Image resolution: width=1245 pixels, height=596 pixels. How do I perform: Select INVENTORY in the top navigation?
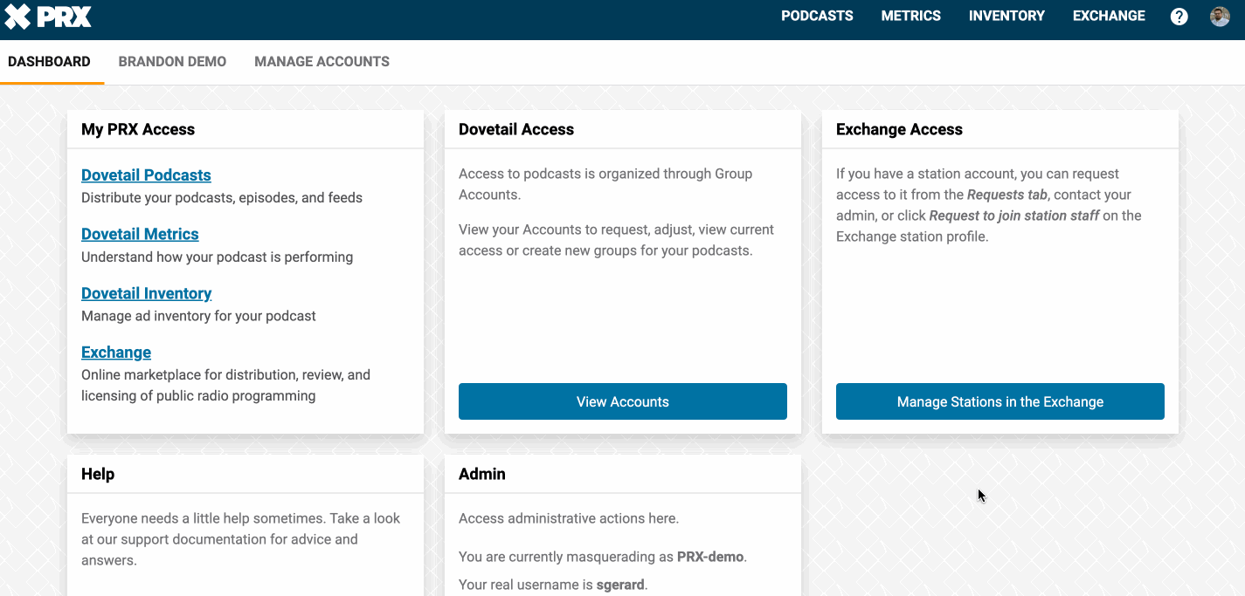[x=1006, y=16]
